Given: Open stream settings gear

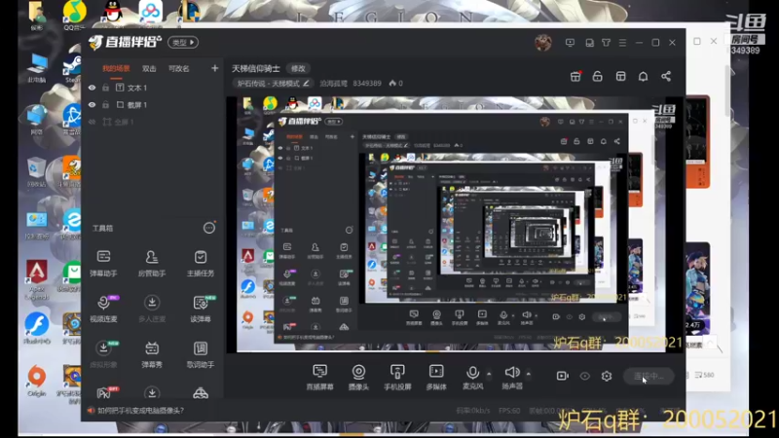Looking at the screenshot, I should 607,376.
